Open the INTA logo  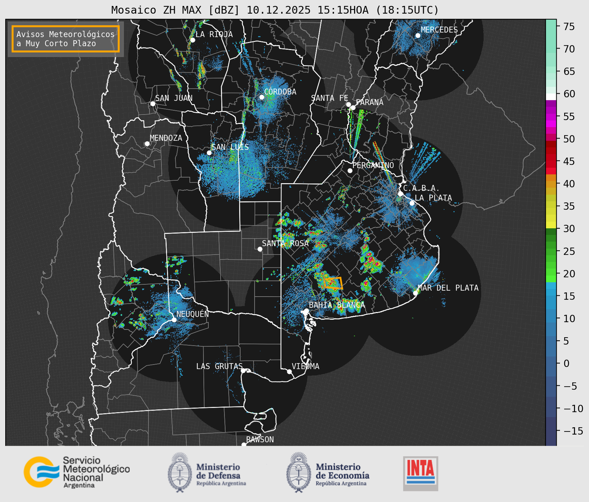421,473
